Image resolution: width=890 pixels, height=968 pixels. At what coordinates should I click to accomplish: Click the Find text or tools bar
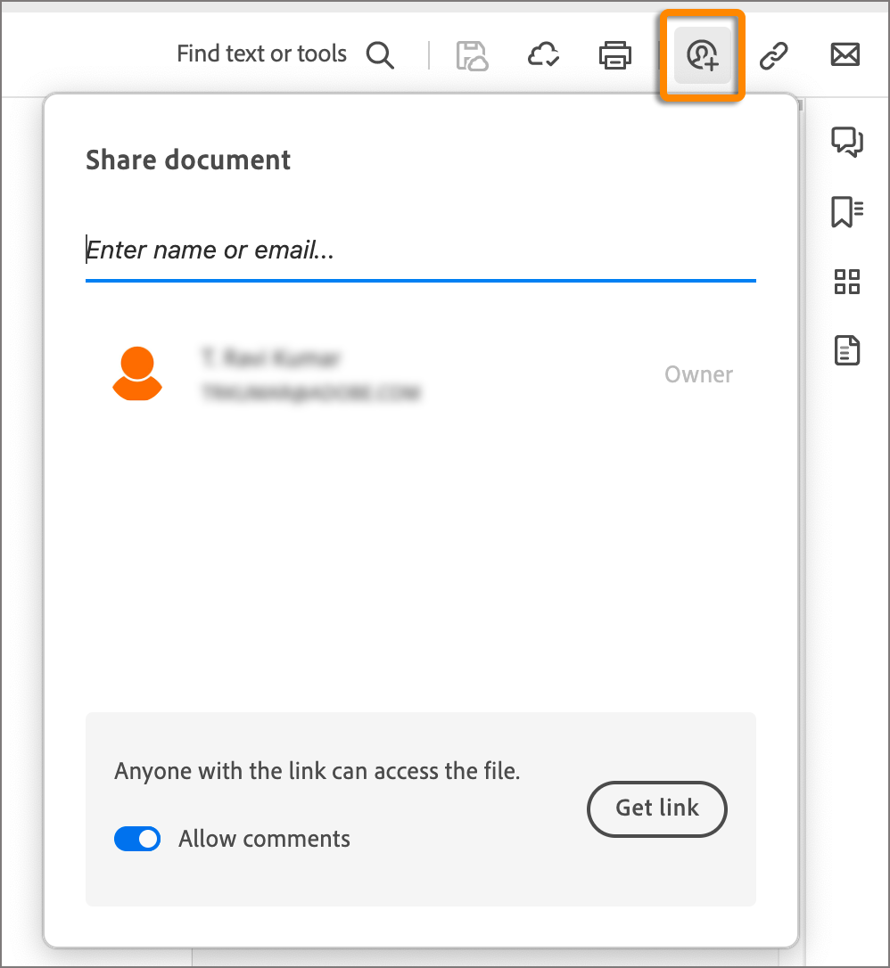(261, 53)
